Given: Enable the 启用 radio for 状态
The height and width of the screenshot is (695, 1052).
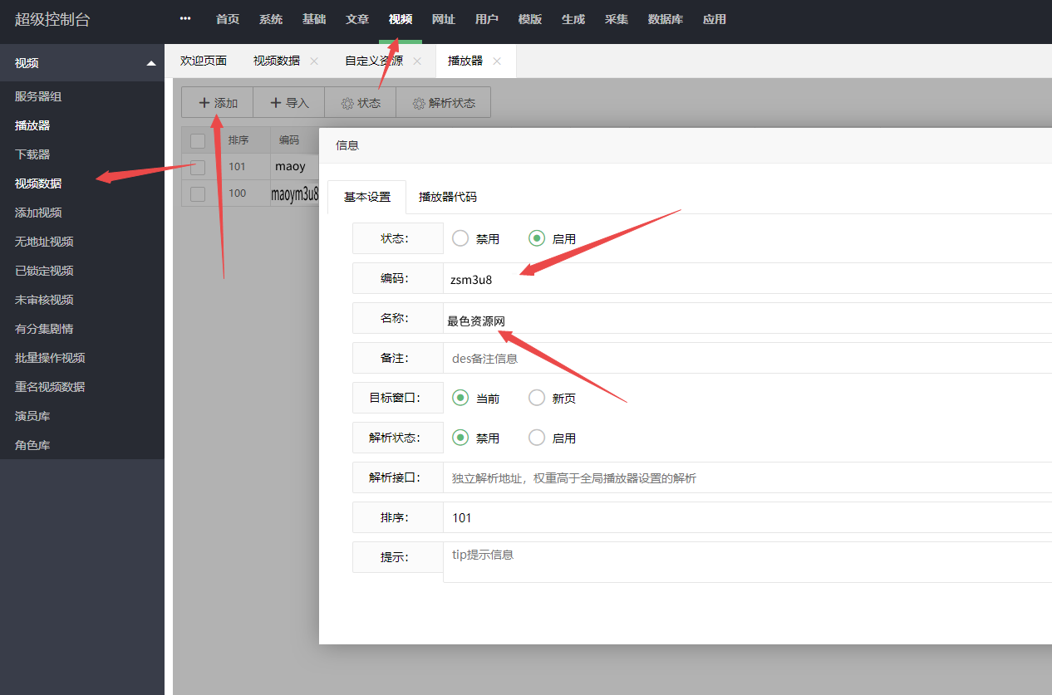Looking at the screenshot, I should coord(537,238).
